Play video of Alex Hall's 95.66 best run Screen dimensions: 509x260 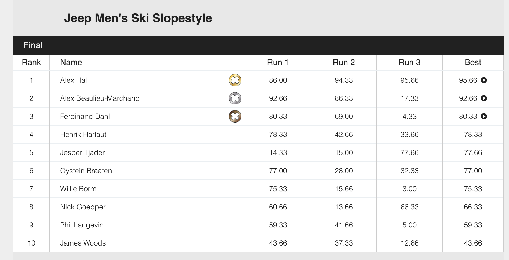tap(484, 80)
